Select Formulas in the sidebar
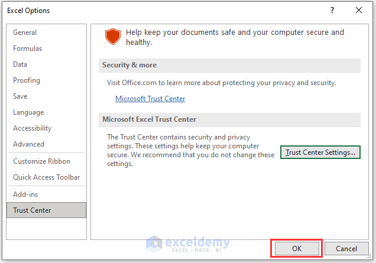 point(28,48)
